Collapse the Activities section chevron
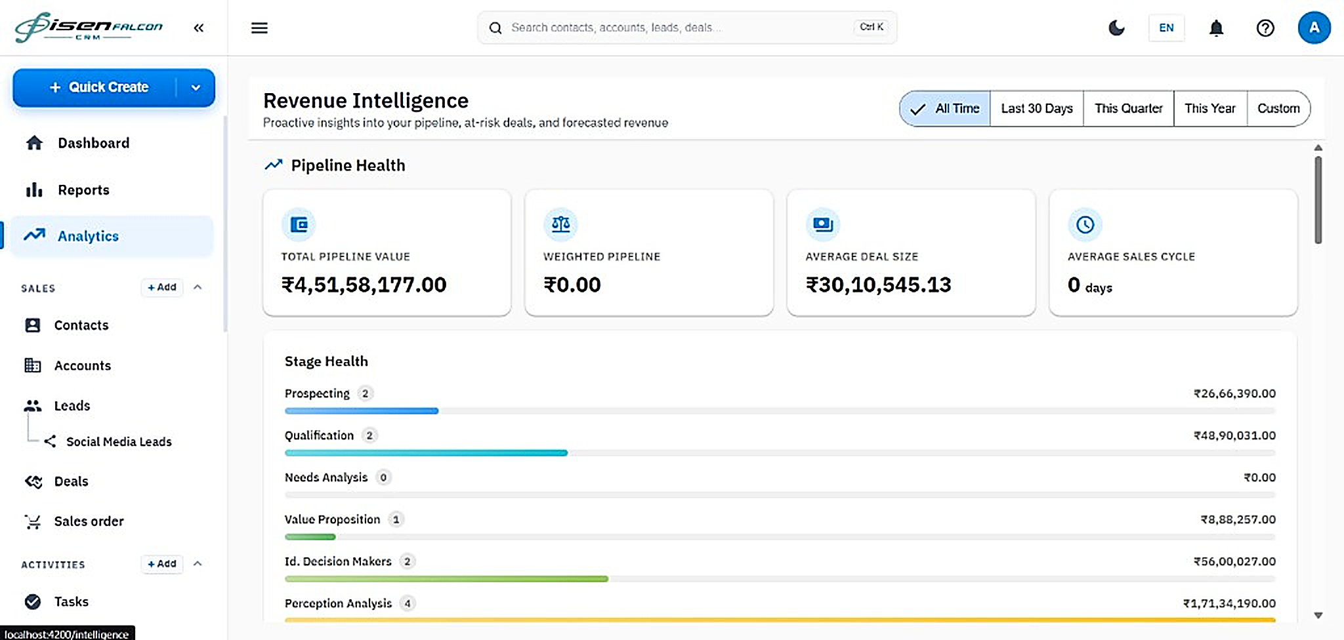 198,563
